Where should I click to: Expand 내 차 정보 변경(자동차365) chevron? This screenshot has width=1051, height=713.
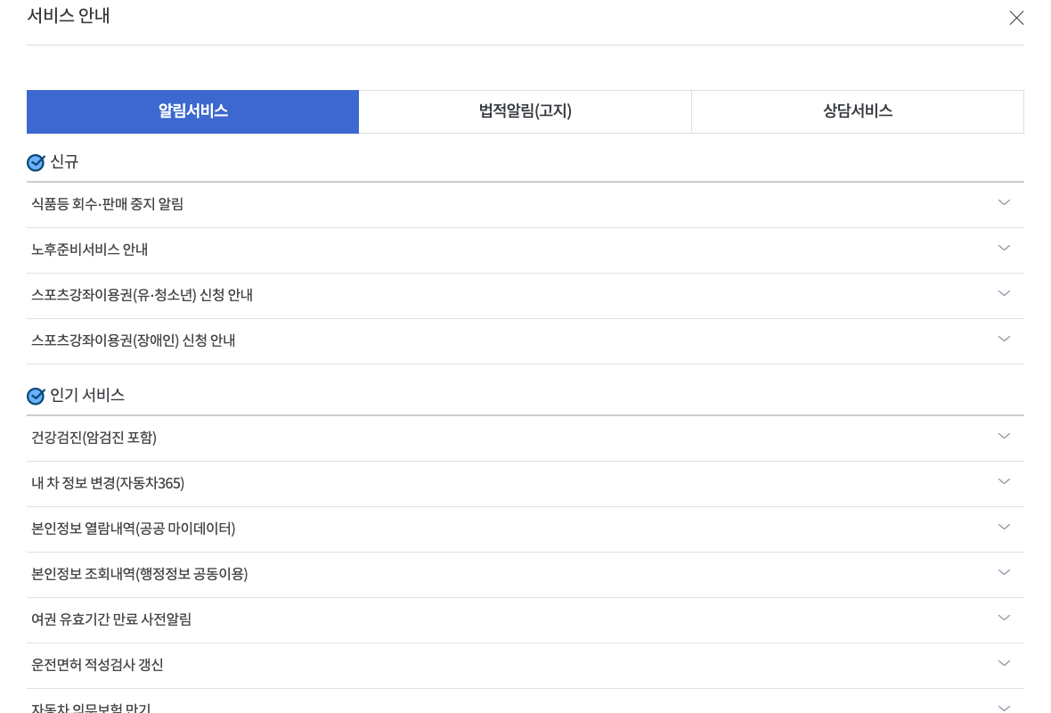(1004, 481)
